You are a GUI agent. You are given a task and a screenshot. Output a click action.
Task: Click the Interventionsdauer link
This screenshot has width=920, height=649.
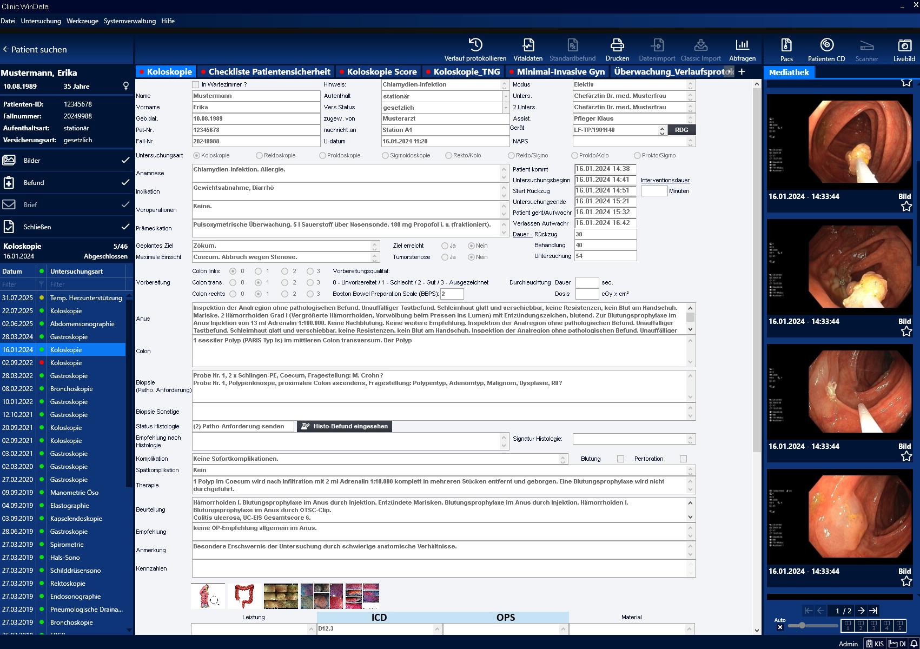[x=665, y=180]
